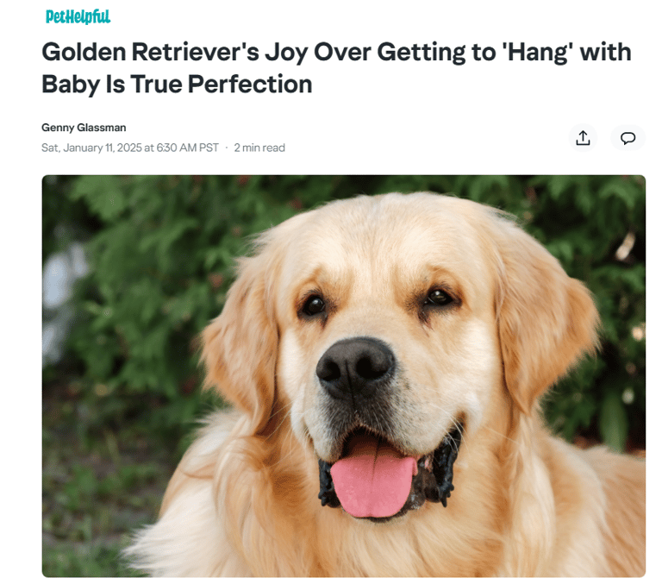Image resolution: width=662 pixels, height=584 pixels.
Task: Click the '2 min read' label
Action: [x=259, y=148]
